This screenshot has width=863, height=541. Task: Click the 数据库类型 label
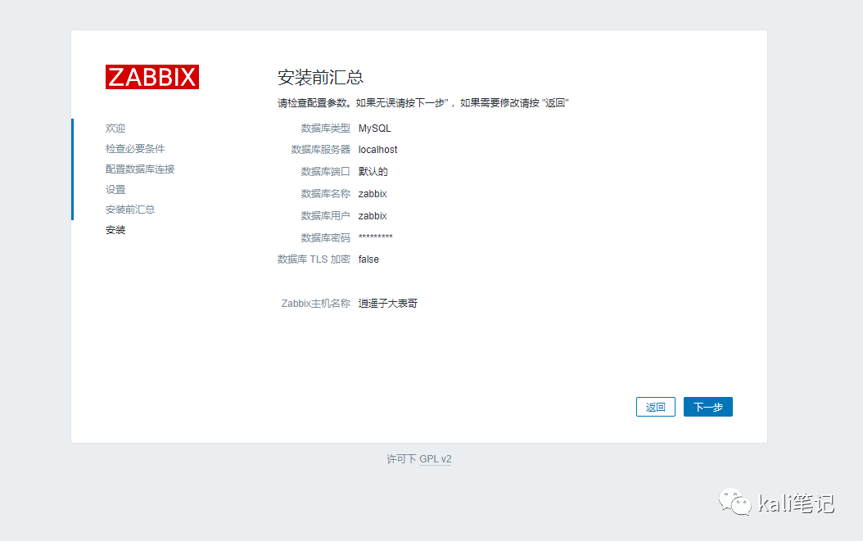[325, 128]
